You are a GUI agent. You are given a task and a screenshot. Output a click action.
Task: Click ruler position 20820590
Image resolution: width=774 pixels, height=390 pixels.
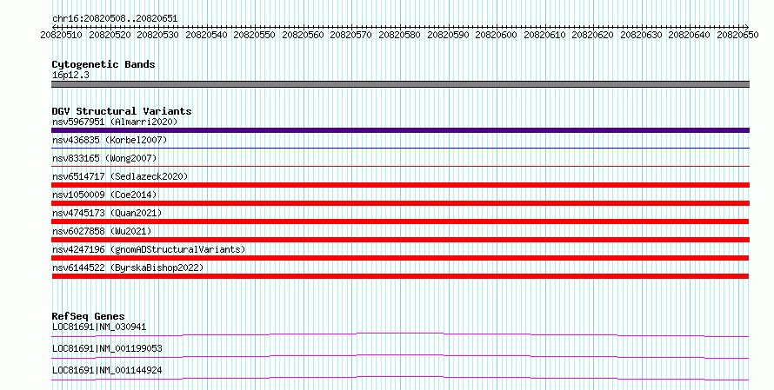[x=448, y=35]
